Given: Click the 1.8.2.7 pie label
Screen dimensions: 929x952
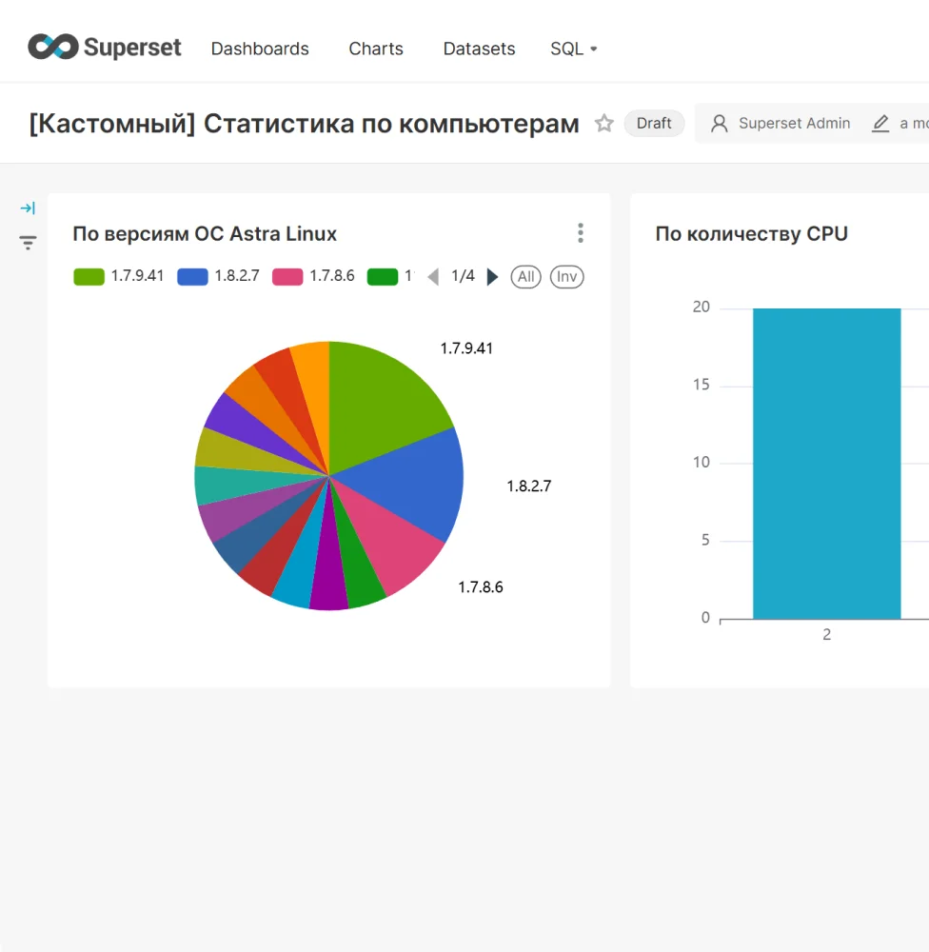Looking at the screenshot, I should pos(529,486).
